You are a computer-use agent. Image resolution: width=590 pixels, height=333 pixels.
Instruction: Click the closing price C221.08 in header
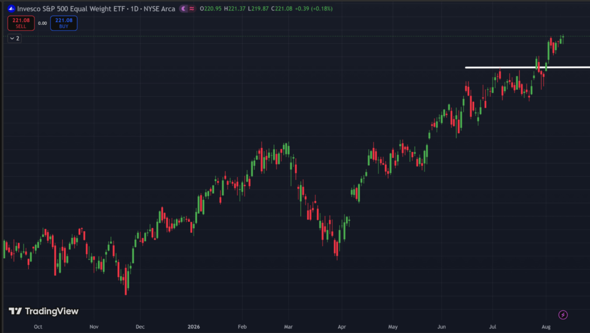pyautogui.click(x=282, y=9)
